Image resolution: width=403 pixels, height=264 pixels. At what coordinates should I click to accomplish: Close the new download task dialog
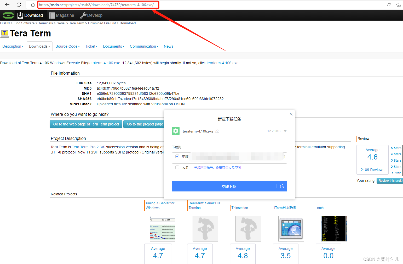(291, 114)
